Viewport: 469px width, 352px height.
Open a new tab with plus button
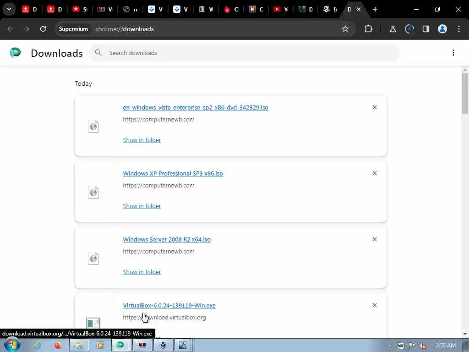tap(375, 9)
